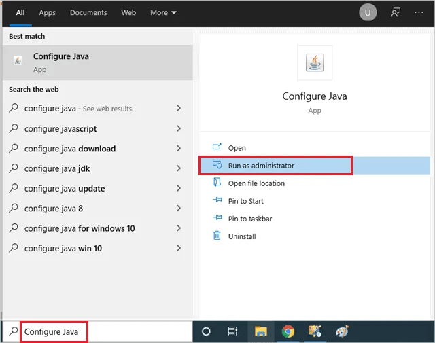
Task: Select the 'configure javascript' suggestion
Action: [95, 128]
